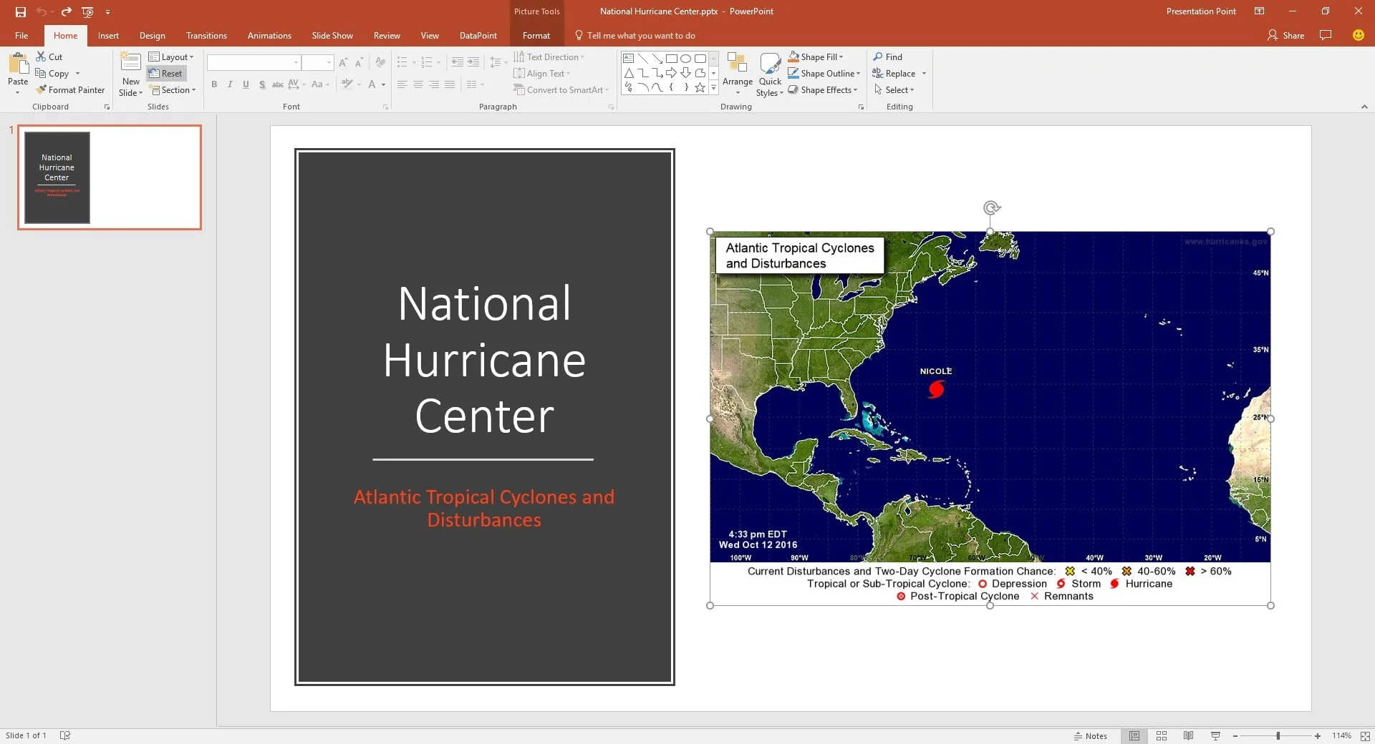This screenshot has height=744, width=1375.
Task: Open the Find tool
Action: [889, 57]
